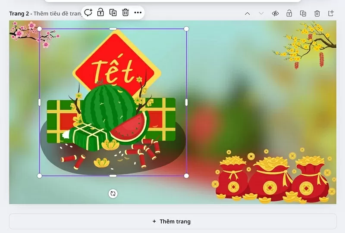Select the left edge crop handle
This screenshot has height=233, width=345.
pos(39,102)
